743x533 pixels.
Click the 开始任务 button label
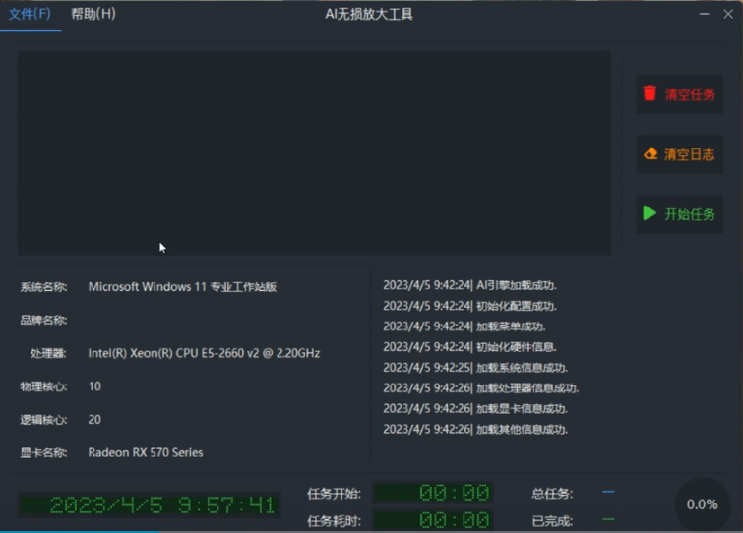(x=690, y=215)
